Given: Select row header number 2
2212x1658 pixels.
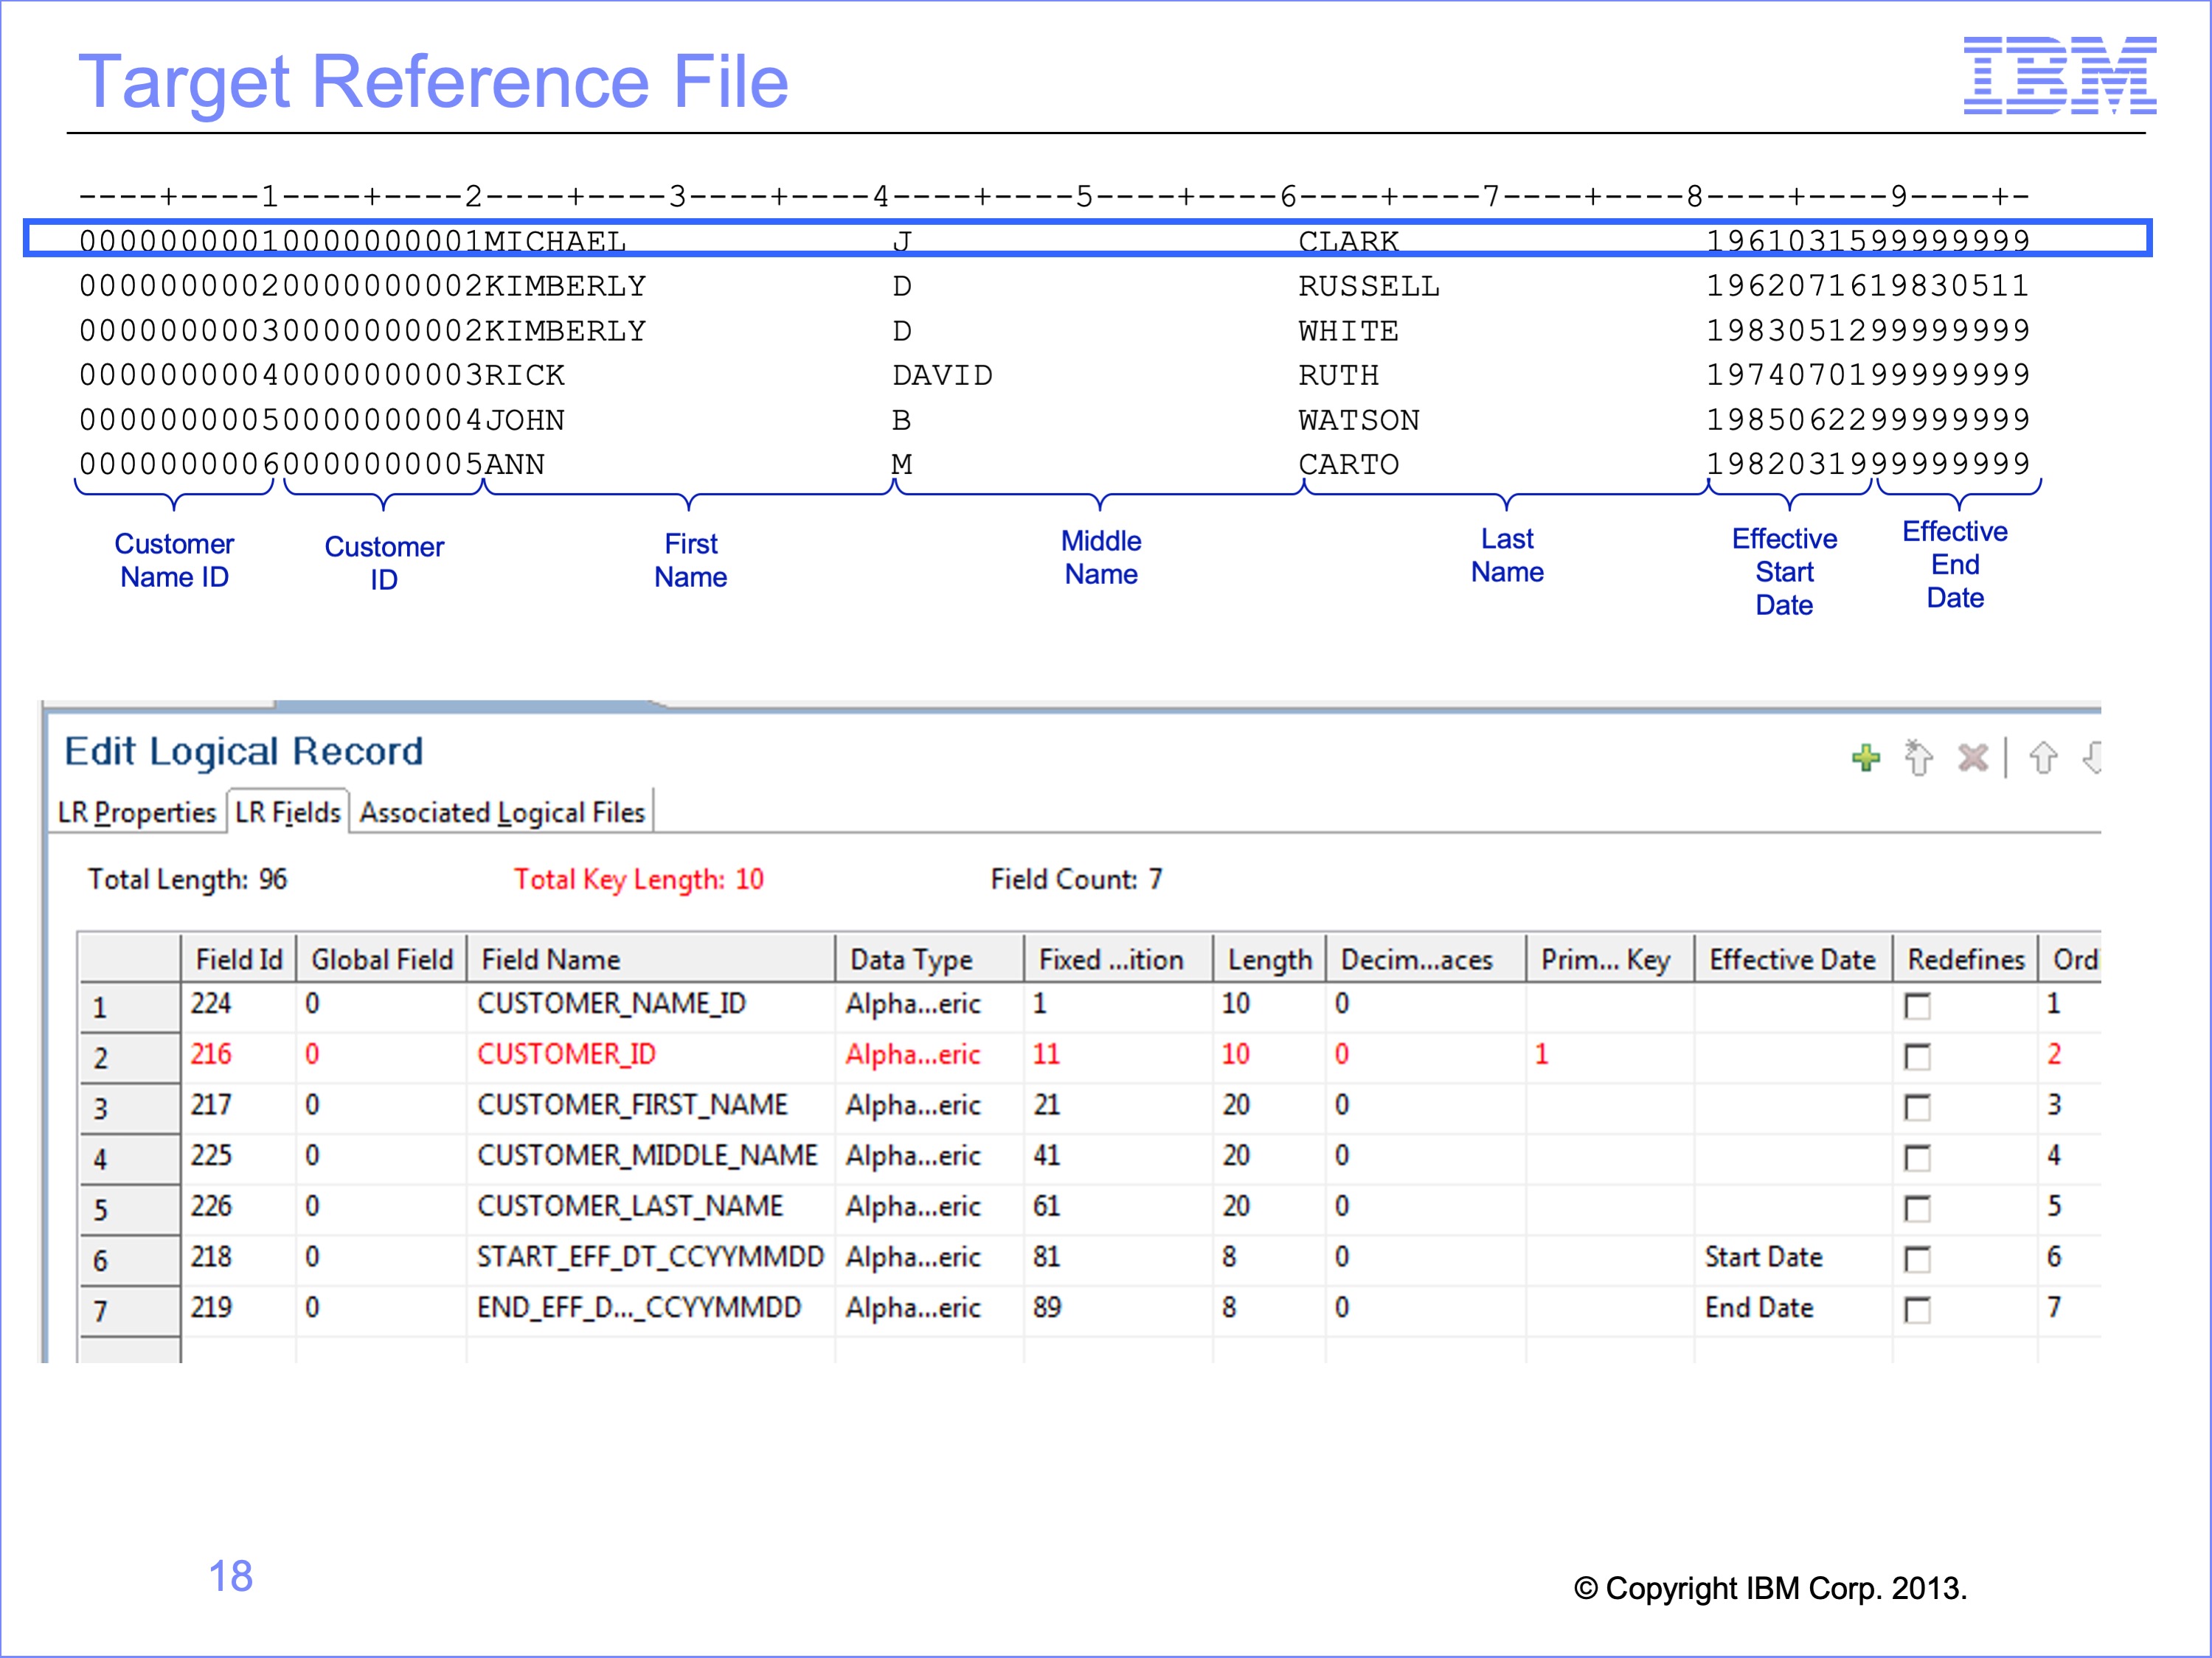Looking at the screenshot, I should coord(130,1059).
